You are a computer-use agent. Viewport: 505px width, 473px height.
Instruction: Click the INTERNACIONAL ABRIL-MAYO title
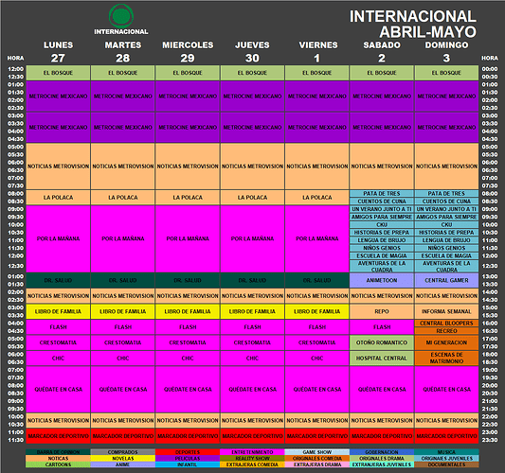coord(413,24)
